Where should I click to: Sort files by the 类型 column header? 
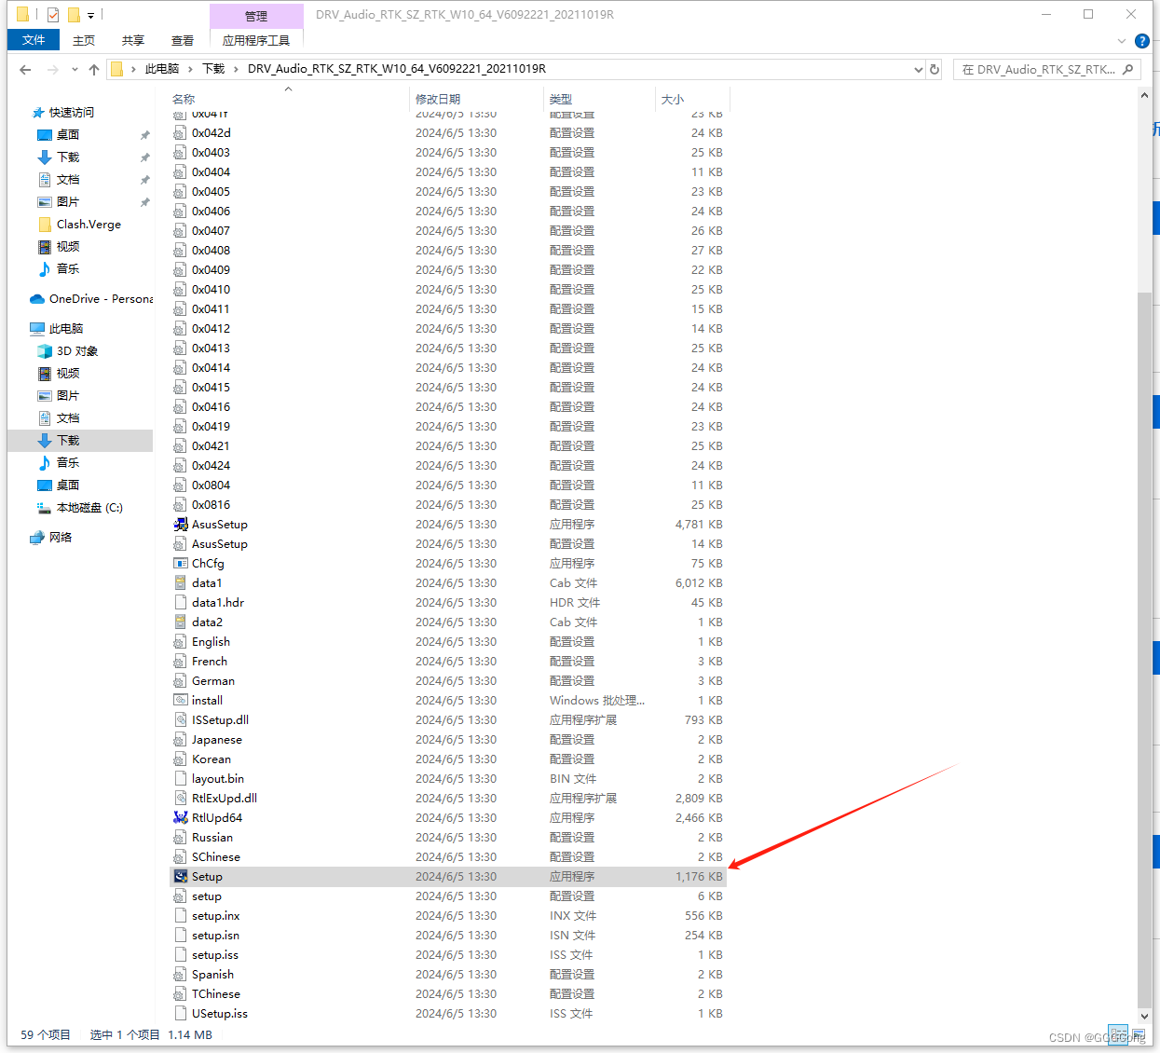coord(599,99)
